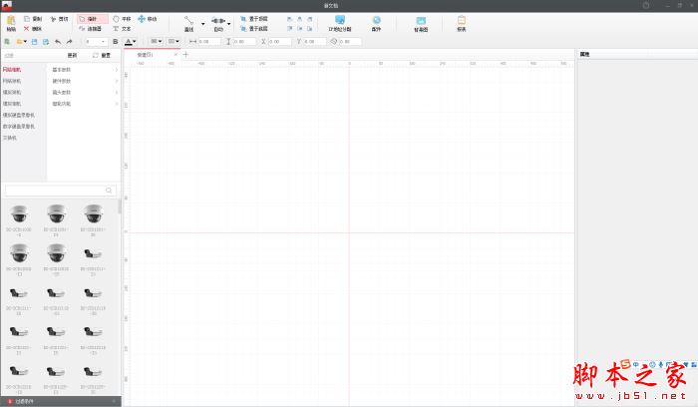This screenshot has width=698, height=407.
Task: Open the Background Image tool
Action: coord(421,24)
